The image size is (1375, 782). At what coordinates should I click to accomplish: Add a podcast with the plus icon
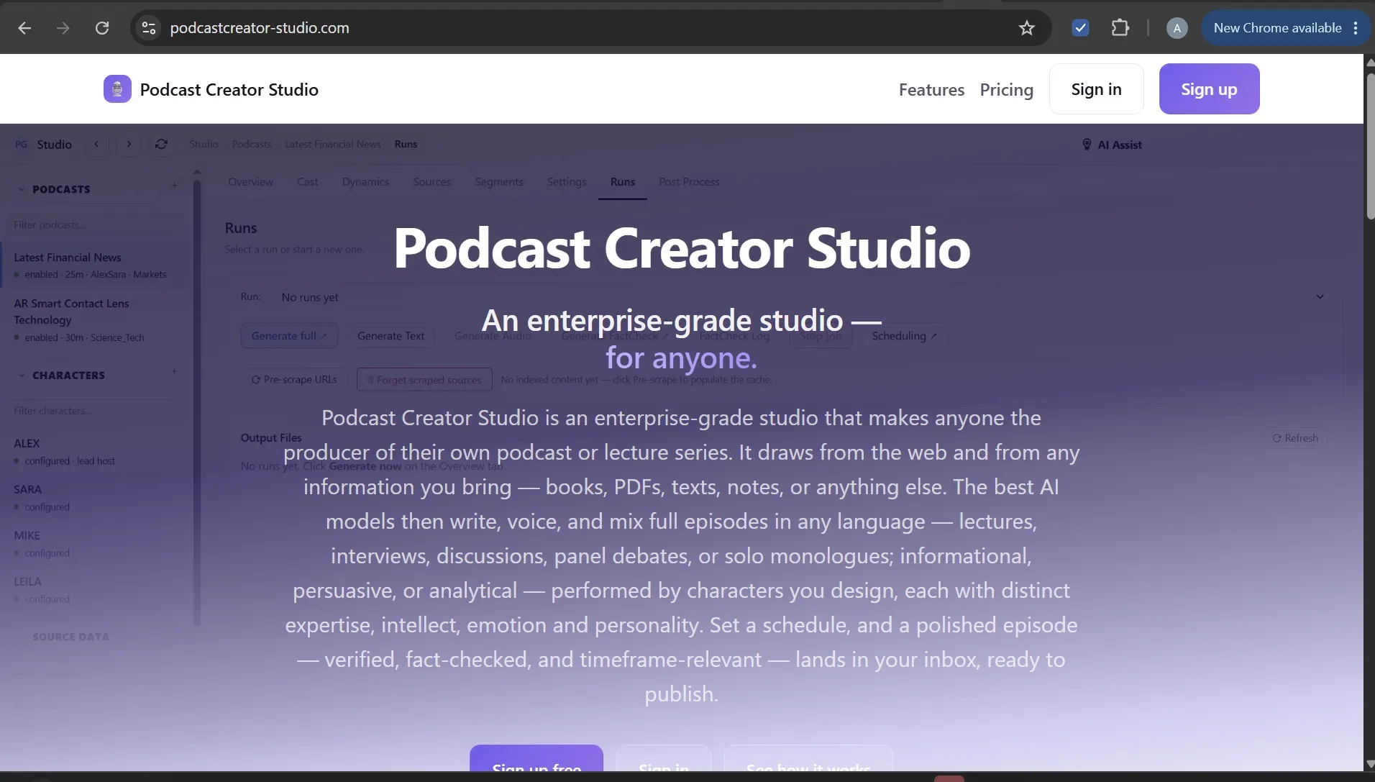tap(174, 186)
